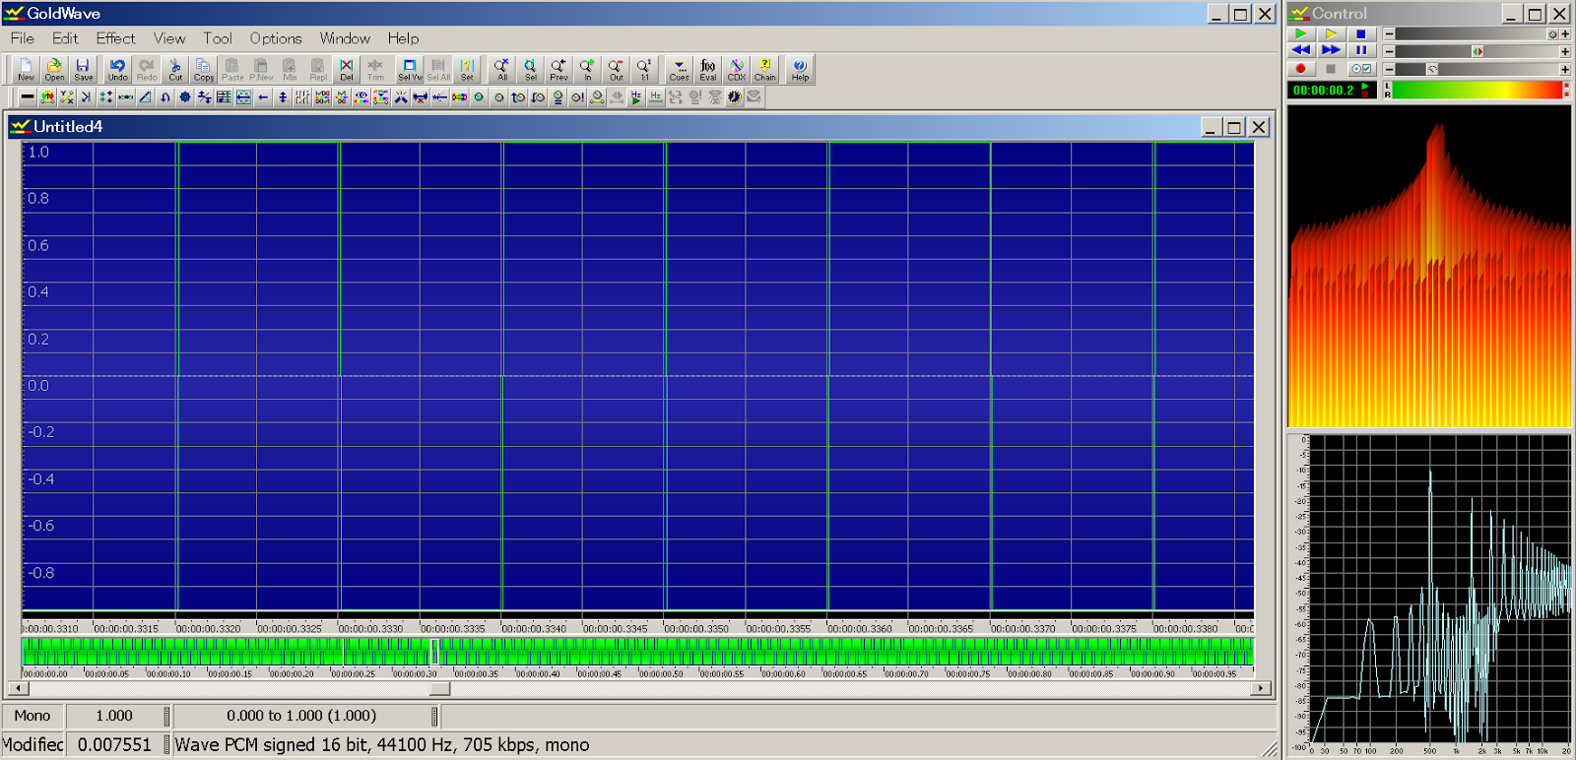The height and width of the screenshot is (760, 1576).
Task: Click the up-down arrow Invert effect icon
Action: tap(283, 97)
